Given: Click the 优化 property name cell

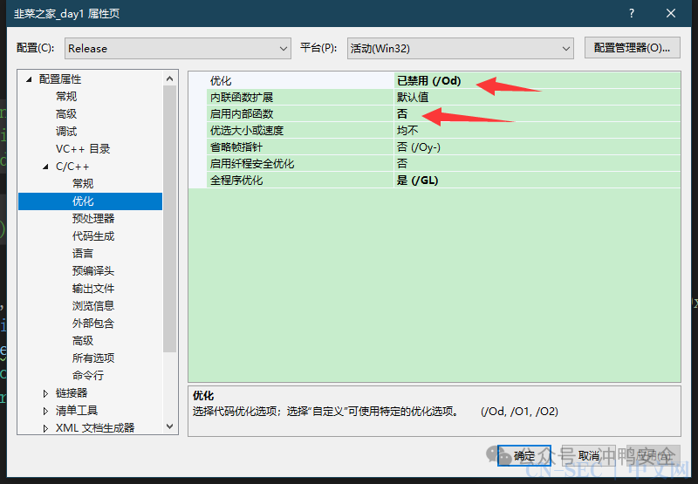Looking at the screenshot, I should 300,81.
